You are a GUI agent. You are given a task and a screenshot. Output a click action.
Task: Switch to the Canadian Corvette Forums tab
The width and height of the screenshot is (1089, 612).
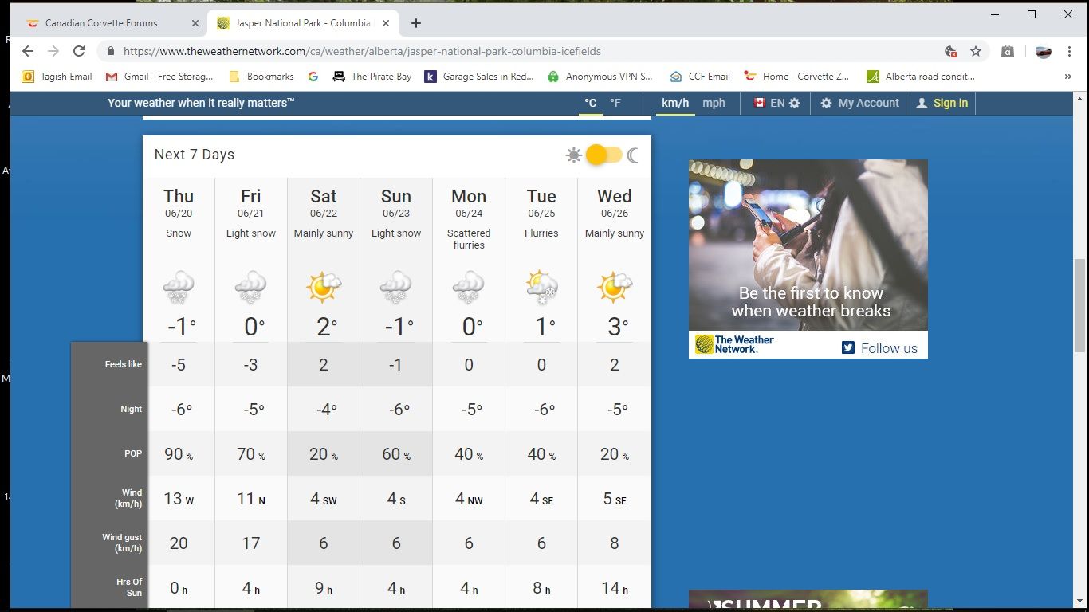(101, 23)
